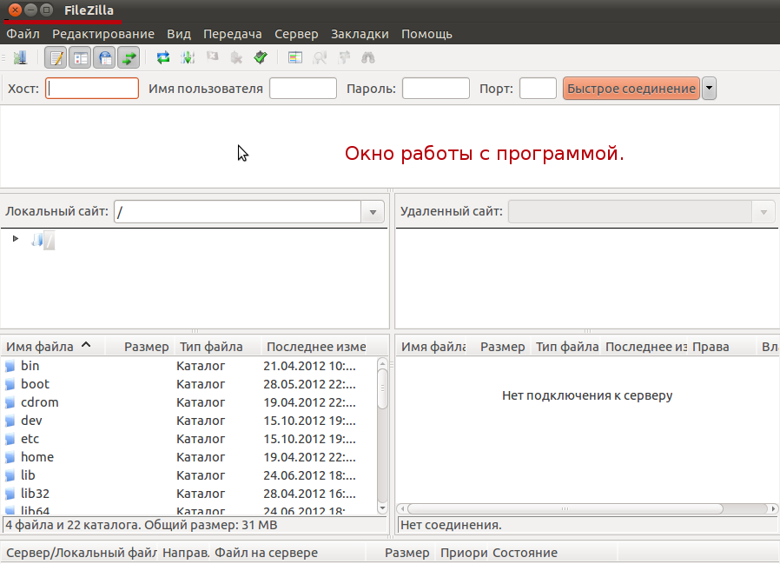The height and width of the screenshot is (564, 780).
Task: Click the Локальный сайт path field
Action: pyautogui.click(x=238, y=212)
